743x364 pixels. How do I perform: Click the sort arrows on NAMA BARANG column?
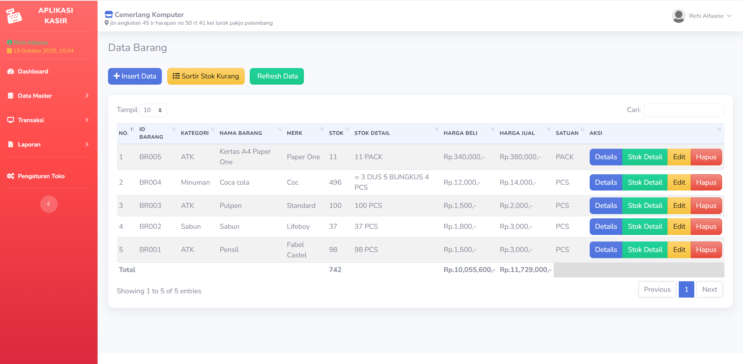tap(280, 129)
